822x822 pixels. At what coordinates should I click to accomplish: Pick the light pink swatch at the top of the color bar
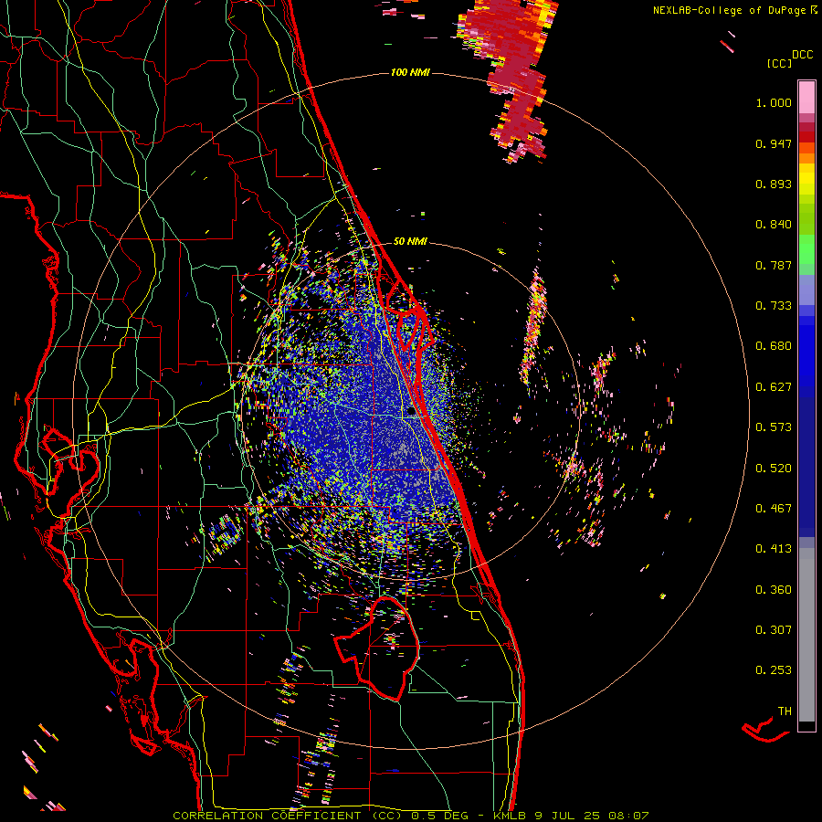tap(806, 97)
